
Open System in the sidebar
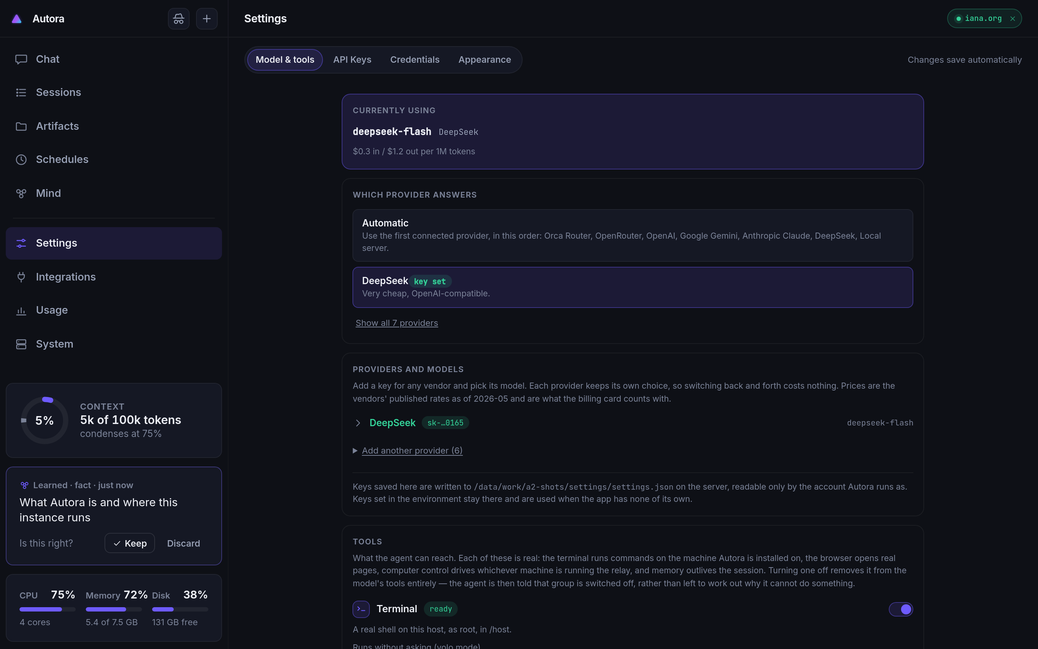(114, 344)
